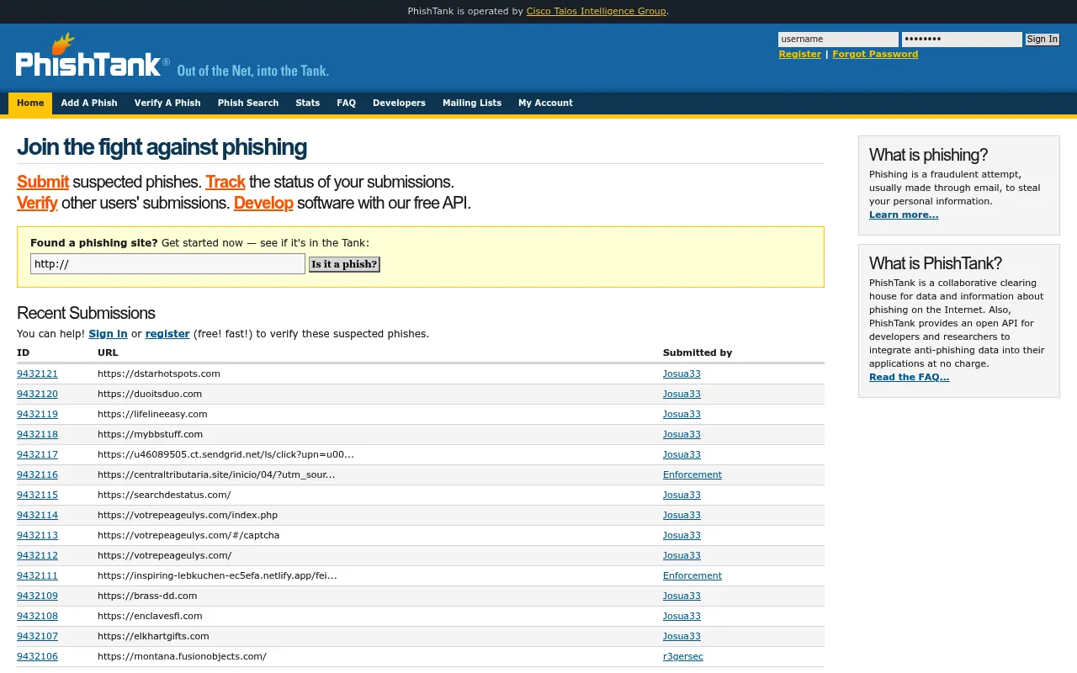The height and width of the screenshot is (673, 1077).
Task: Select the sendgrid.net URL text
Action: 225,454
